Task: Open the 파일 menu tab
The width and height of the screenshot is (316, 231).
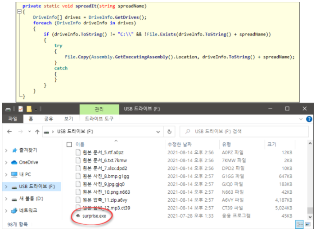Action: [x=13, y=119]
